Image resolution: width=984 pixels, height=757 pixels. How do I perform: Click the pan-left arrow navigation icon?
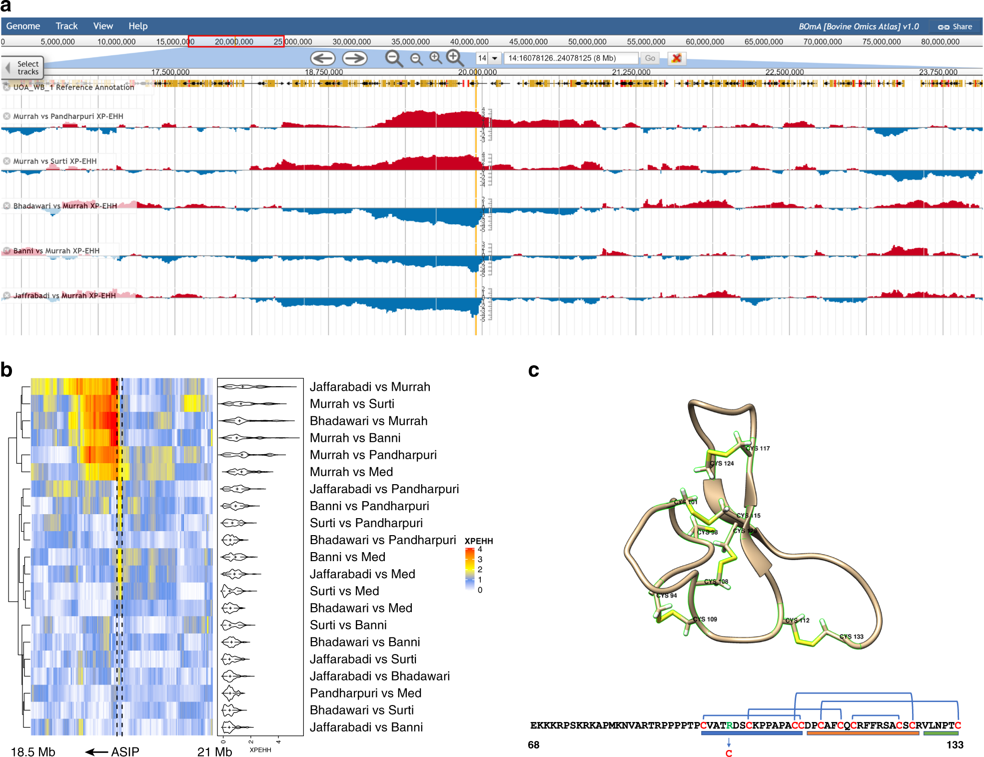tap(324, 58)
